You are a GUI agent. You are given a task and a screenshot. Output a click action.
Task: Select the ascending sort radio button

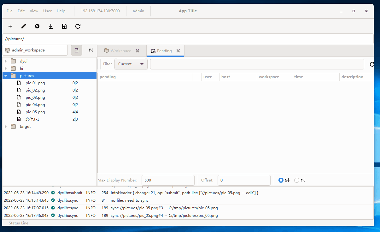[281, 180]
